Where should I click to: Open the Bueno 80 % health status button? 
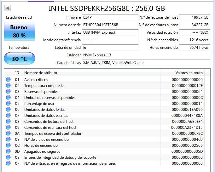[19, 31]
